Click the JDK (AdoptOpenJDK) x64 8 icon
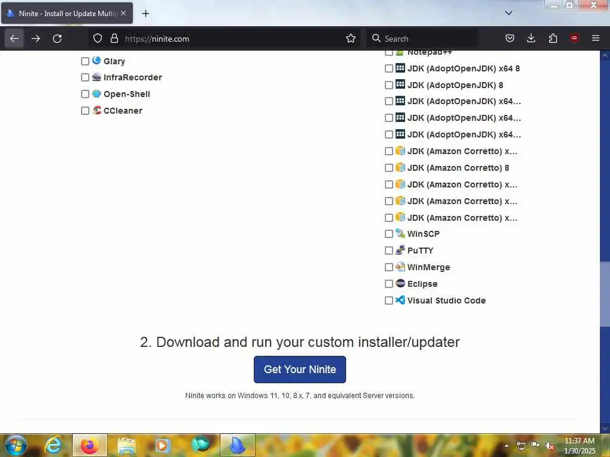Image resolution: width=610 pixels, height=457 pixels. [400, 68]
